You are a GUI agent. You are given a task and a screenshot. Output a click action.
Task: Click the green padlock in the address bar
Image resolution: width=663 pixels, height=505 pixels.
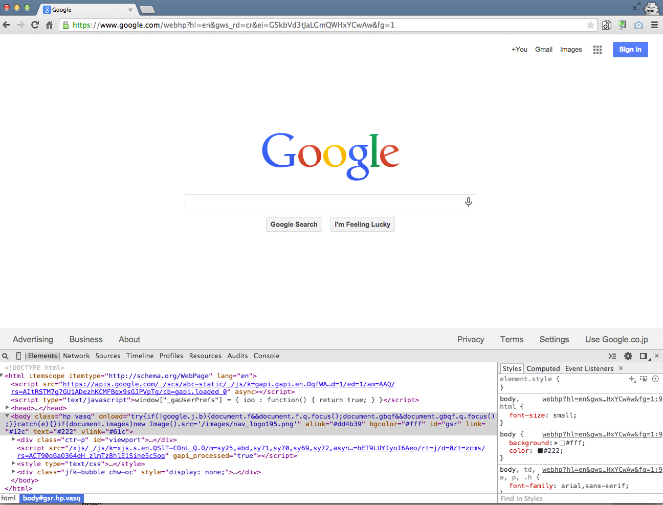click(65, 25)
